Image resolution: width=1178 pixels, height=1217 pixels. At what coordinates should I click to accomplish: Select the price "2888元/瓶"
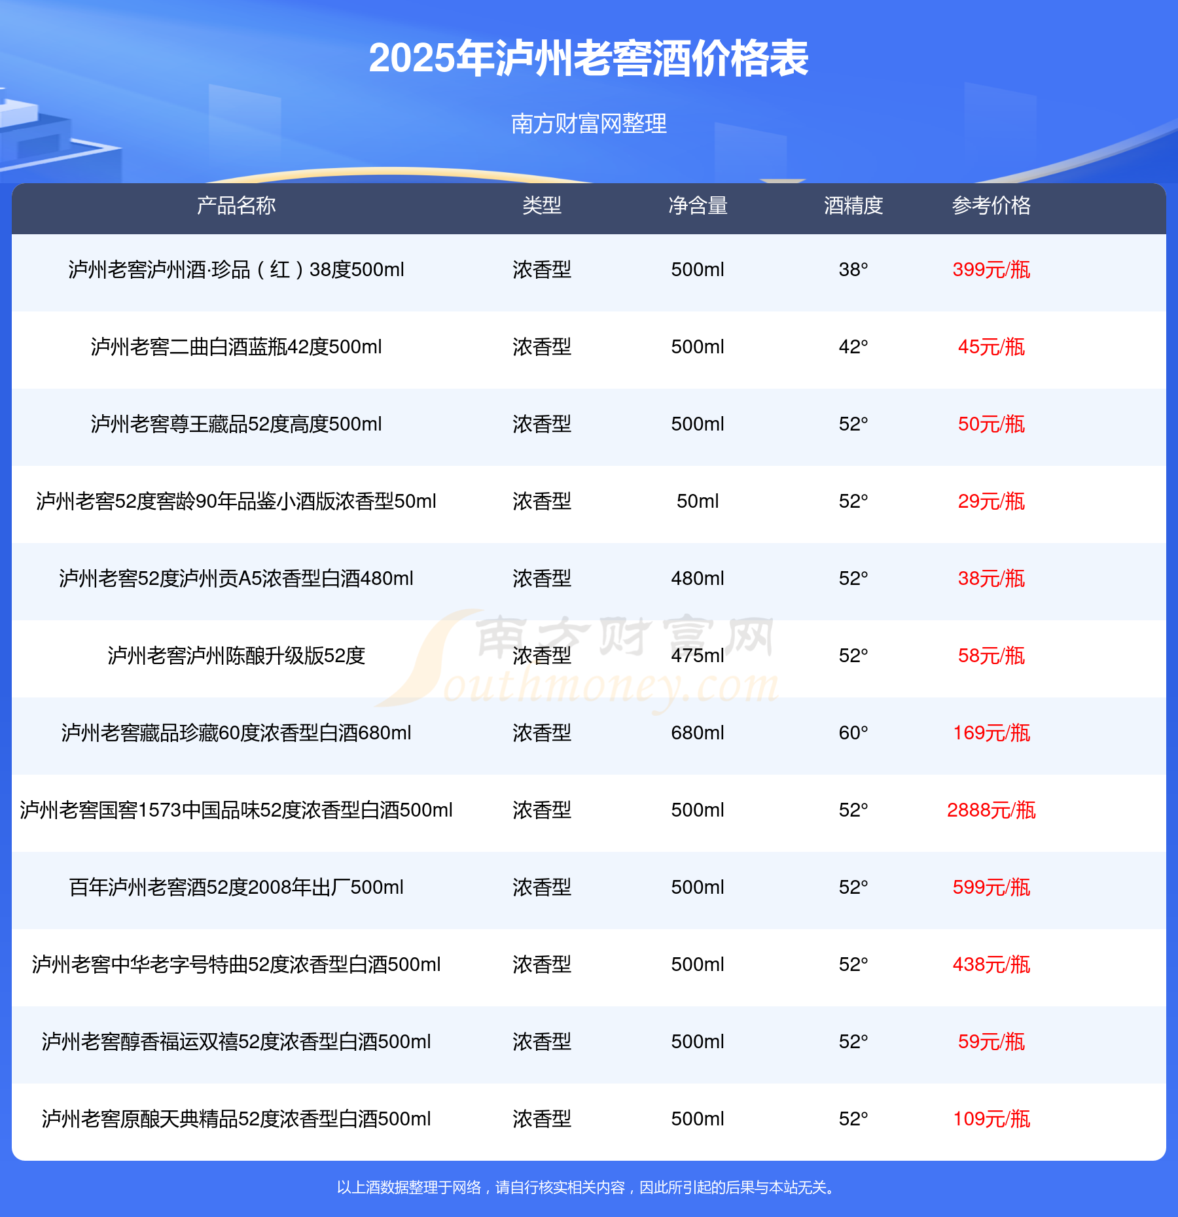tap(991, 810)
